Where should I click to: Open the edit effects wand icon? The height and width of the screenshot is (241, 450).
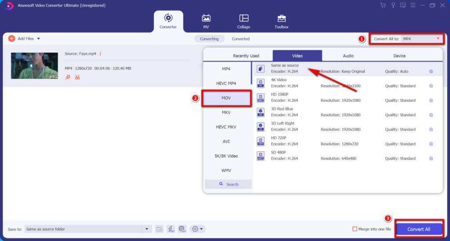[x=68, y=77]
